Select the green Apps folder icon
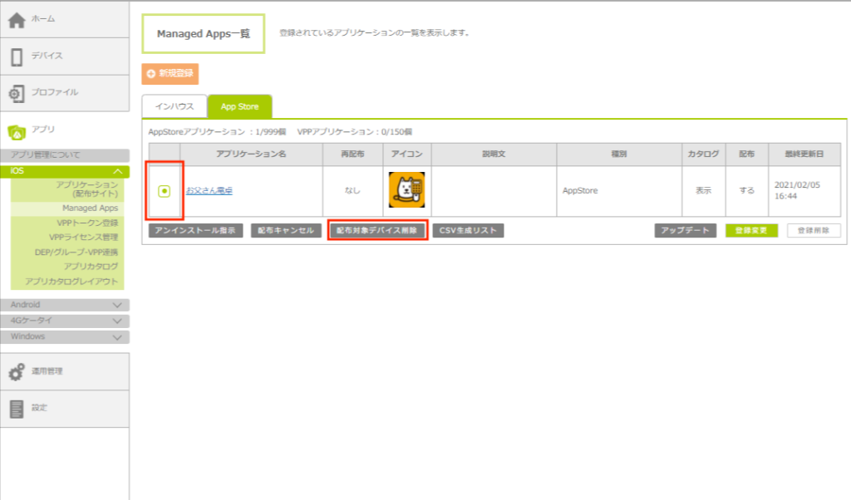Viewport: 851px width, 500px height. point(17,130)
